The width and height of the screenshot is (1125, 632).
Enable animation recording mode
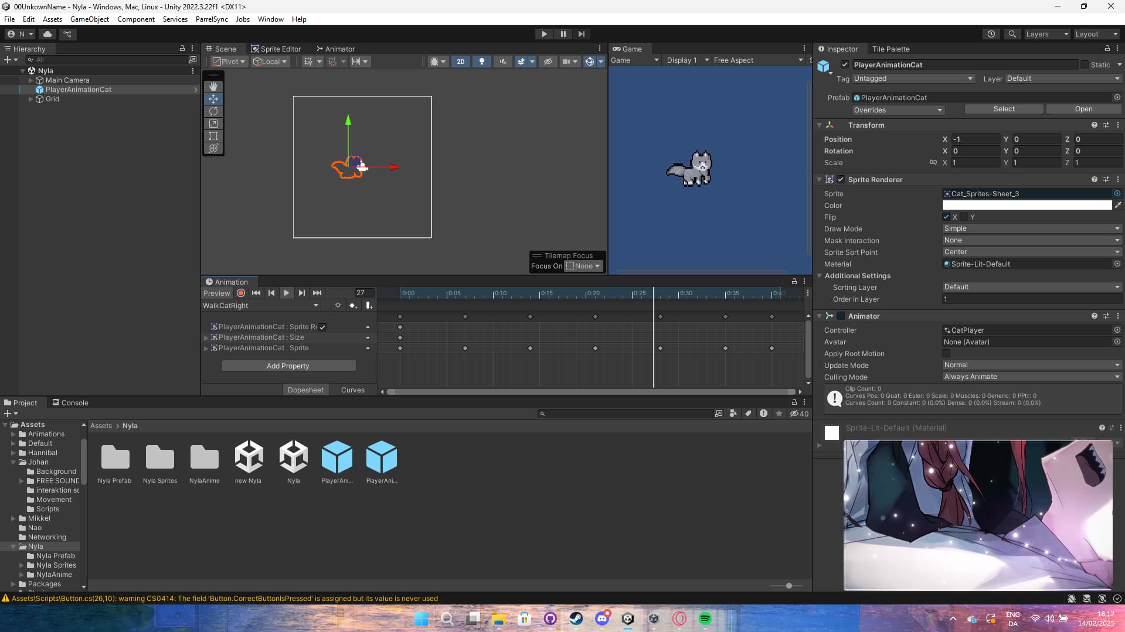click(x=240, y=293)
